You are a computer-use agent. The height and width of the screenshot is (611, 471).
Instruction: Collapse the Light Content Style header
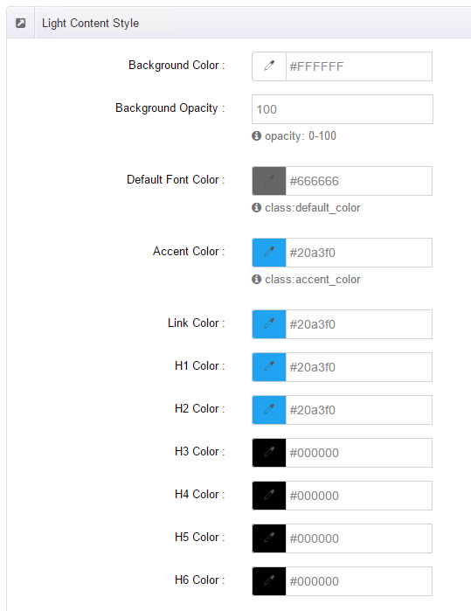coord(239,23)
